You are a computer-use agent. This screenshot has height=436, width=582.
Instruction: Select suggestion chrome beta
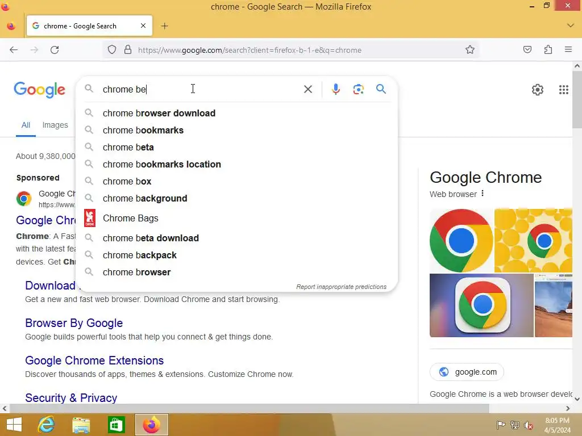pos(237,147)
